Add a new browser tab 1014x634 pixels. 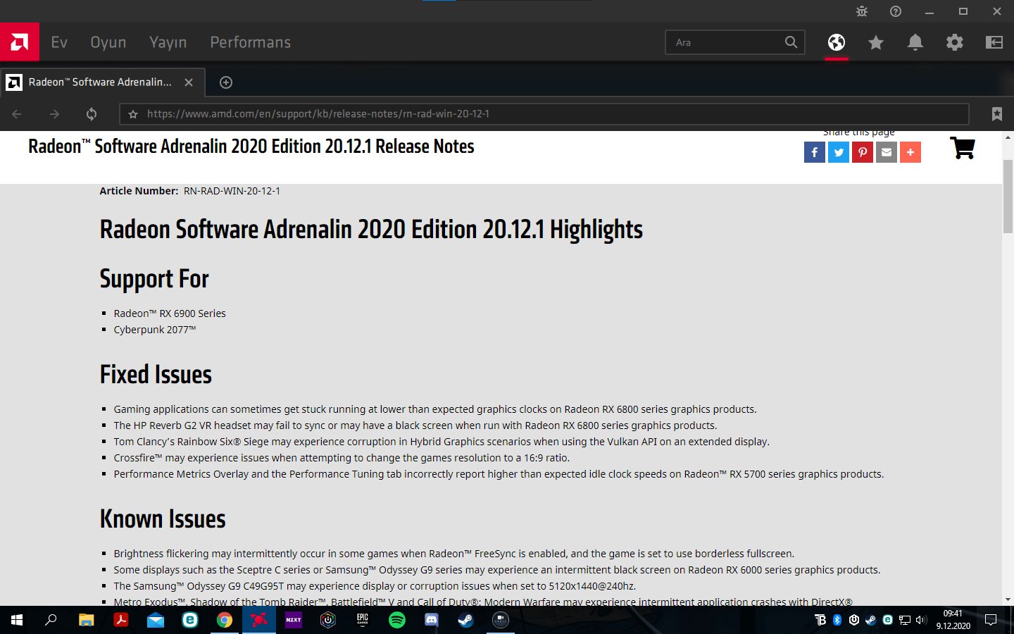point(226,82)
